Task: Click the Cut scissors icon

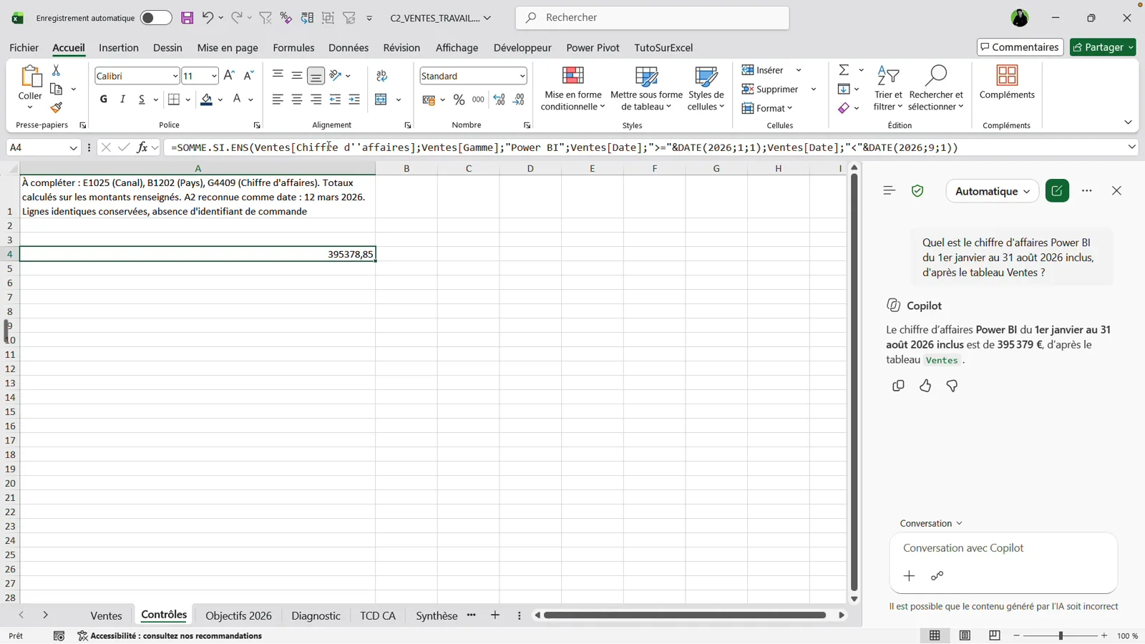Action: (x=57, y=70)
